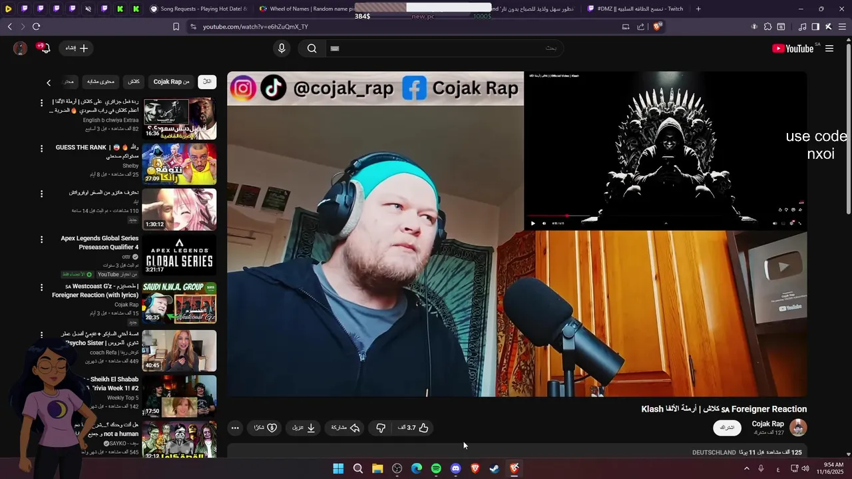Viewport: 852px width, 479px height.
Task: Open 'Westcoast G'z Foreigner Reaction' video title
Action: point(95,291)
